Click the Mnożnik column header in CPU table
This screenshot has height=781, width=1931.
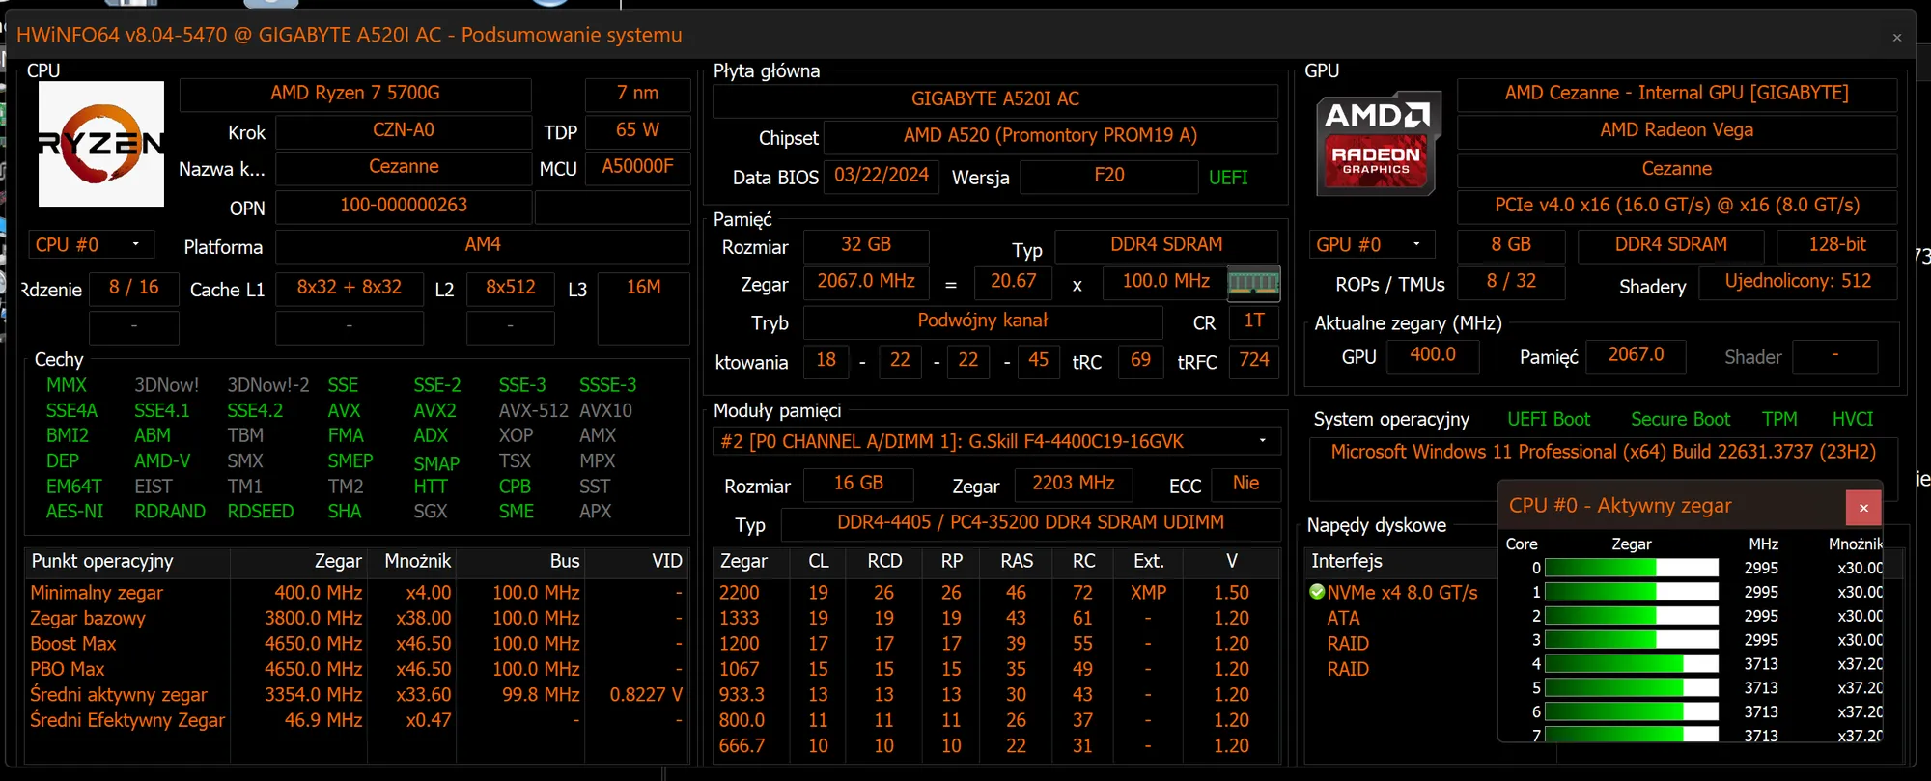pyautogui.click(x=411, y=561)
